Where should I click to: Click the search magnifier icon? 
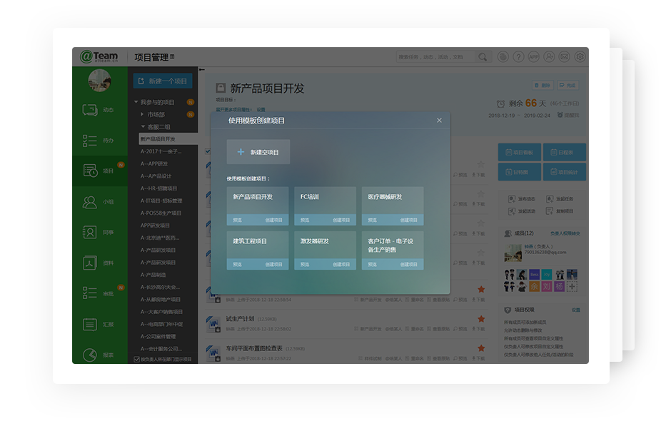tap(483, 57)
